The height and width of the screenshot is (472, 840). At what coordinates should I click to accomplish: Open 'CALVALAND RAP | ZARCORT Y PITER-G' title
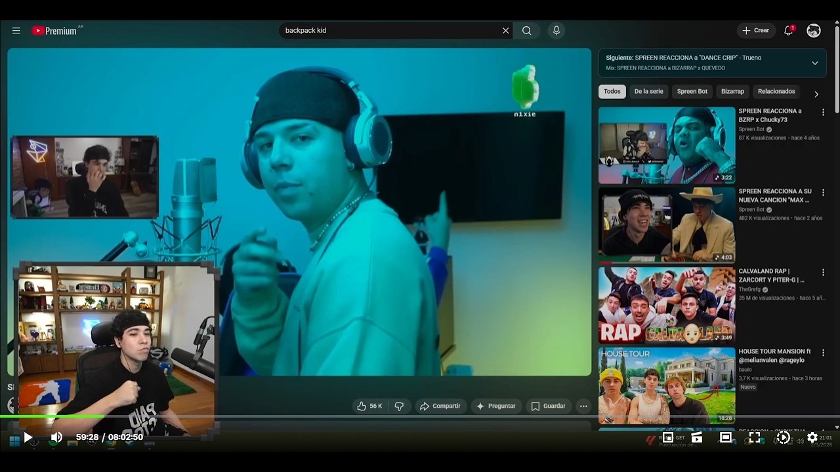click(x=771, y=275)
